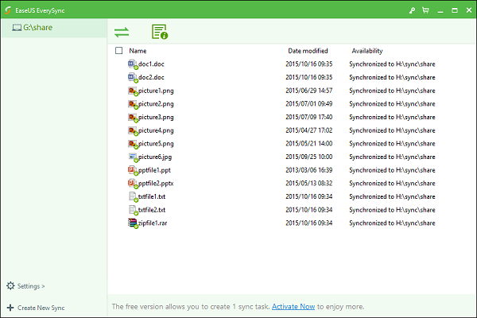Expand the Settings menu in sidebar
Screen dimensions: 477x318
tap(25, 286)
